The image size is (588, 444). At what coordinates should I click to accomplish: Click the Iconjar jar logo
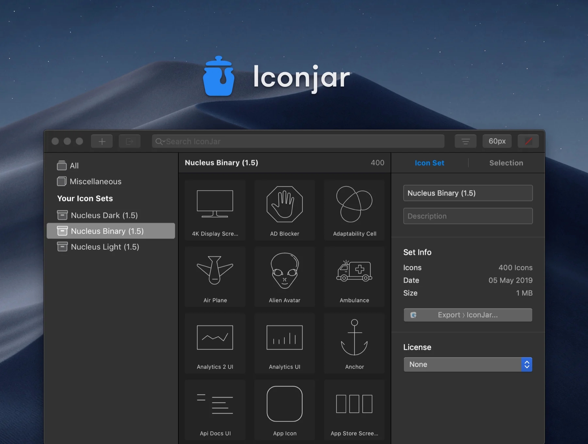coord(219,76)
